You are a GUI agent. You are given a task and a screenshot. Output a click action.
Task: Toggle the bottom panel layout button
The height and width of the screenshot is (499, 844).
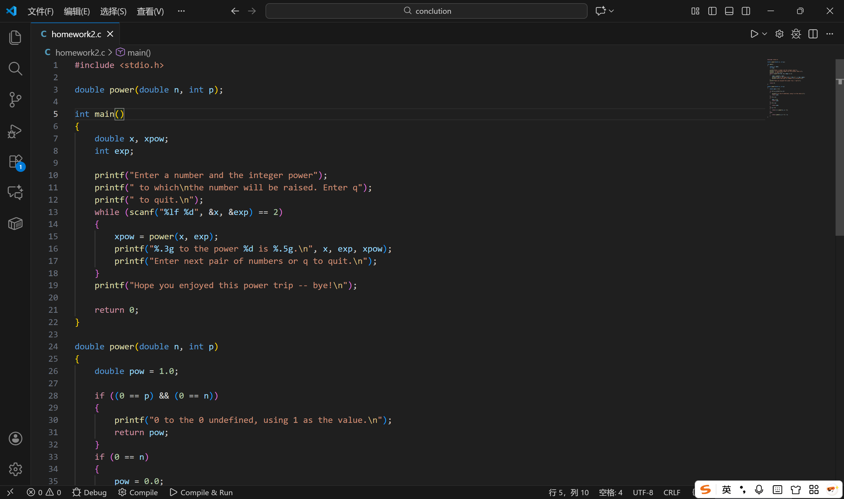[729, 11]
